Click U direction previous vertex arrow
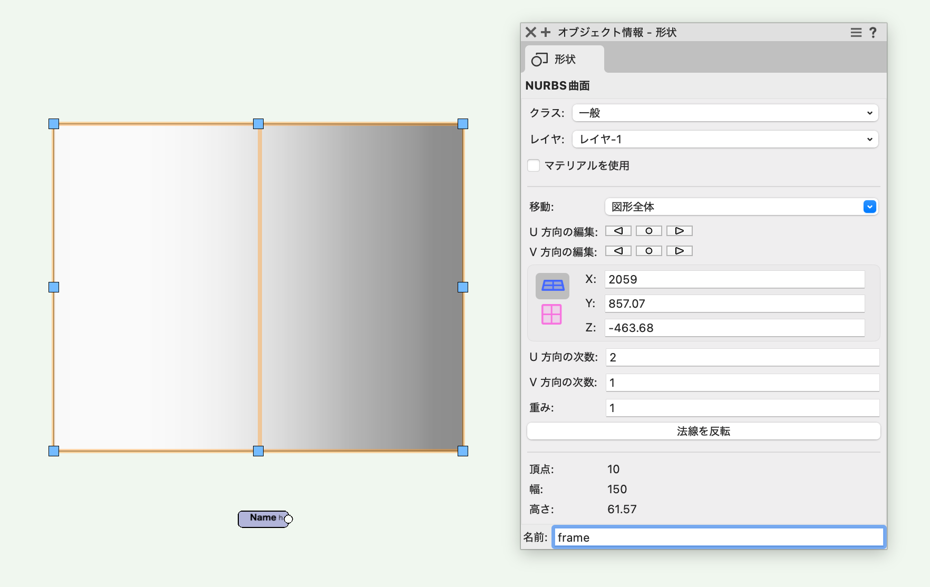The image size is (930, 587). (618, 231)
